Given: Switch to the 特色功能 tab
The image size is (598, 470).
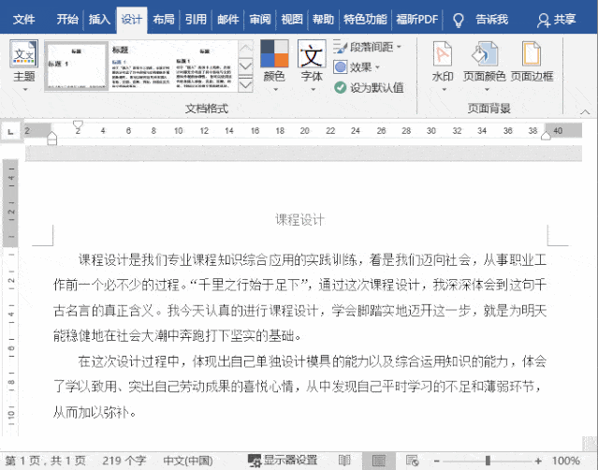Looking at the screenshot, I should coord(365,20).
